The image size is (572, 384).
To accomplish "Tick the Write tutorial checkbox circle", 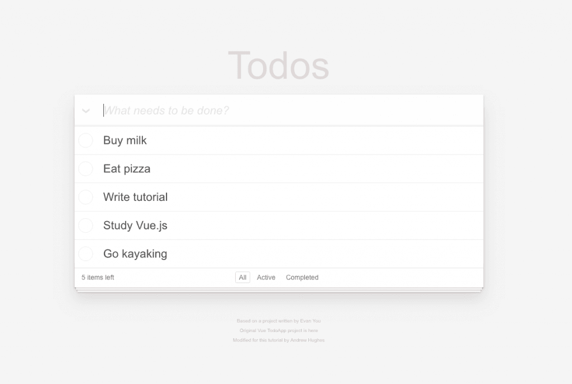I will (85, 197).
